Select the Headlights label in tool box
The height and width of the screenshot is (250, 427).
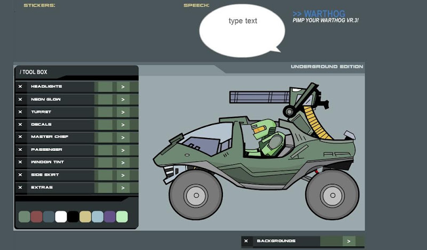pos(46,86)
